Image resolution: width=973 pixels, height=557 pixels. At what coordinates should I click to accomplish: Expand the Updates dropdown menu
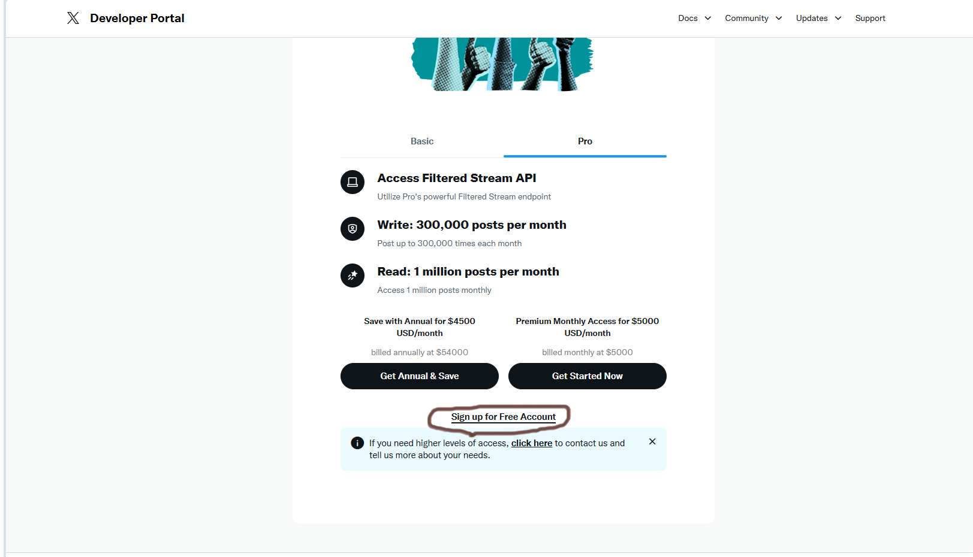pyautogui.click(x=818, y=18)
